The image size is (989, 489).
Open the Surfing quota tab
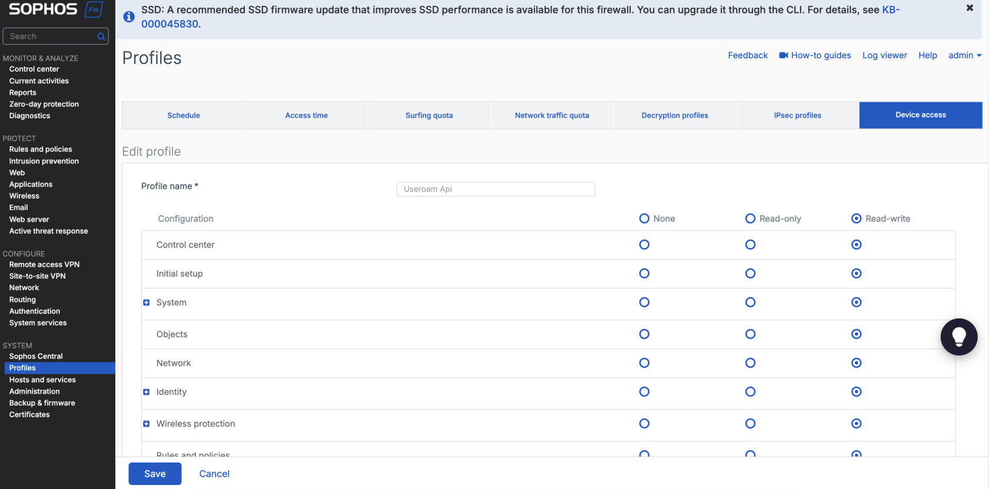pos(429,115)
